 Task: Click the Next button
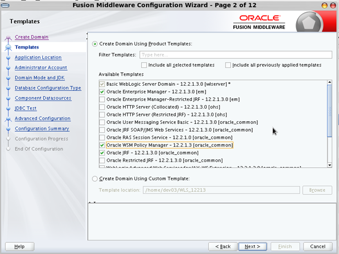point(253,247)
